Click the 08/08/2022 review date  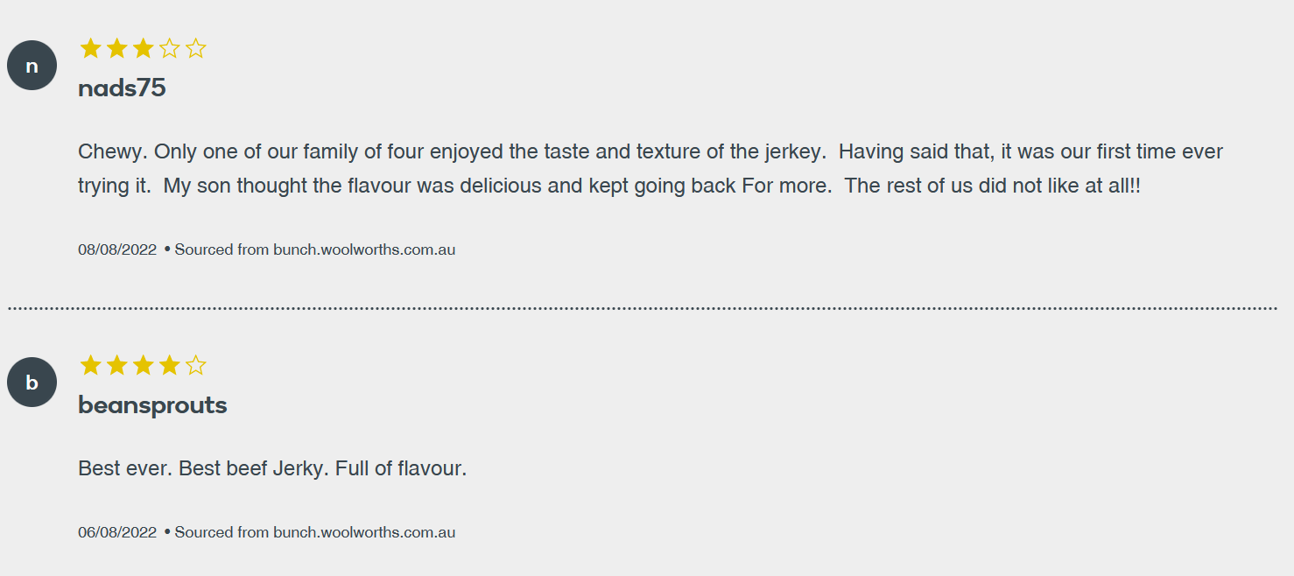[117, 249]
